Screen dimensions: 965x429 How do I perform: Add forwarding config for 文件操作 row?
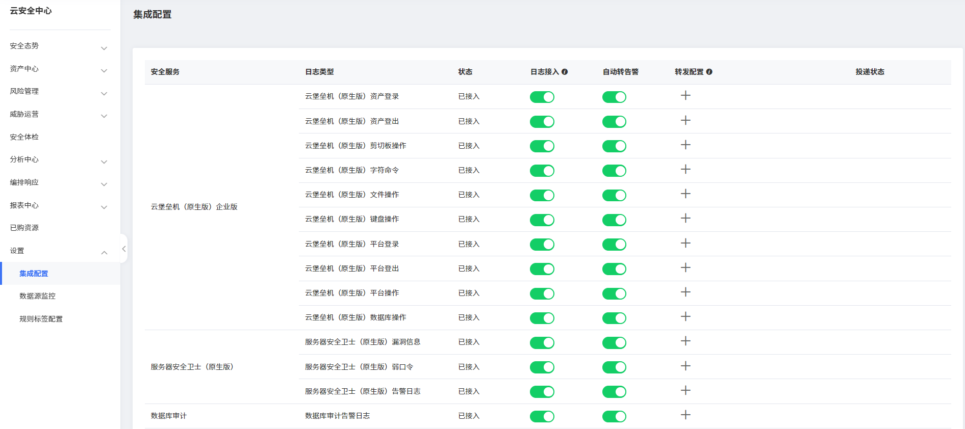pos(685,194)
